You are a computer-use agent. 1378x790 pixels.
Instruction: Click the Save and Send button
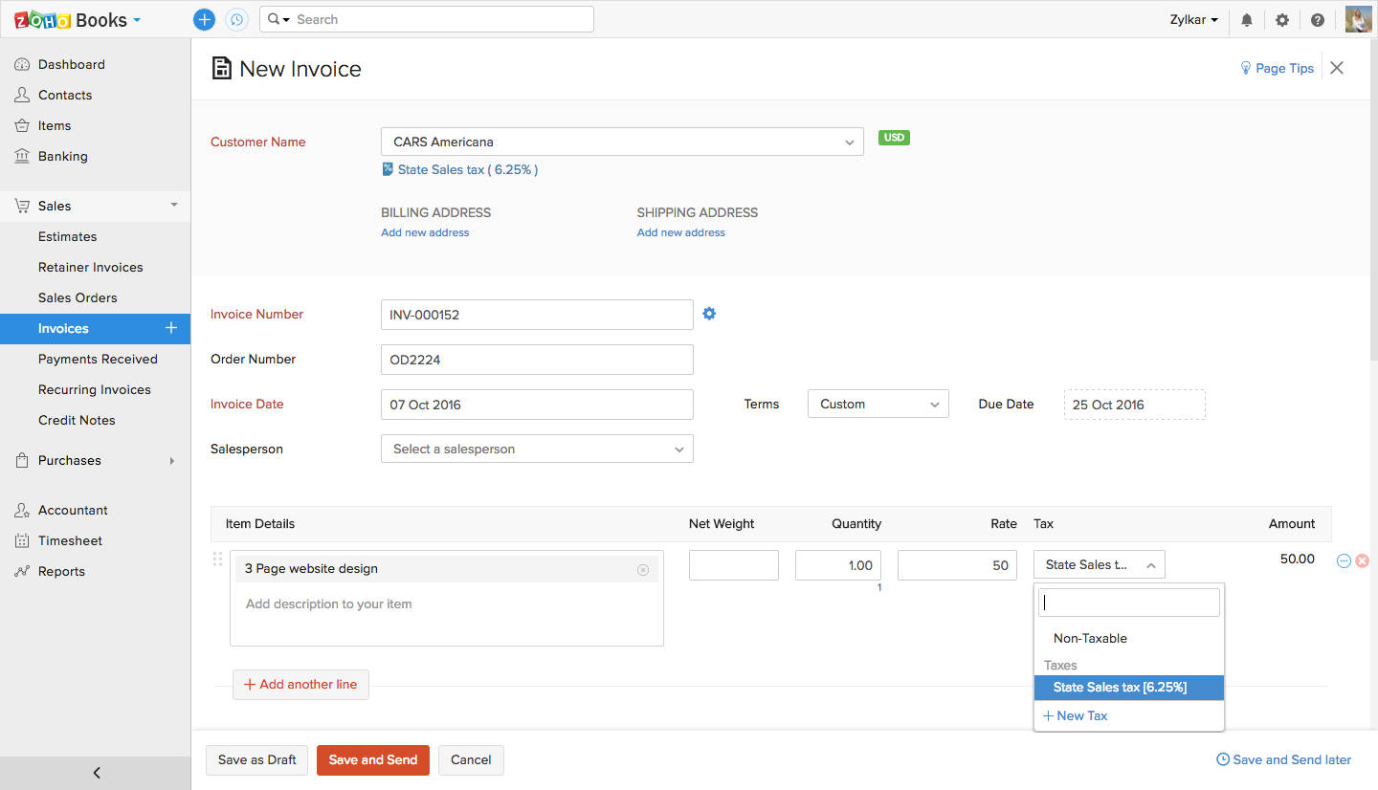pyautogui.click(x=372, y=759)
